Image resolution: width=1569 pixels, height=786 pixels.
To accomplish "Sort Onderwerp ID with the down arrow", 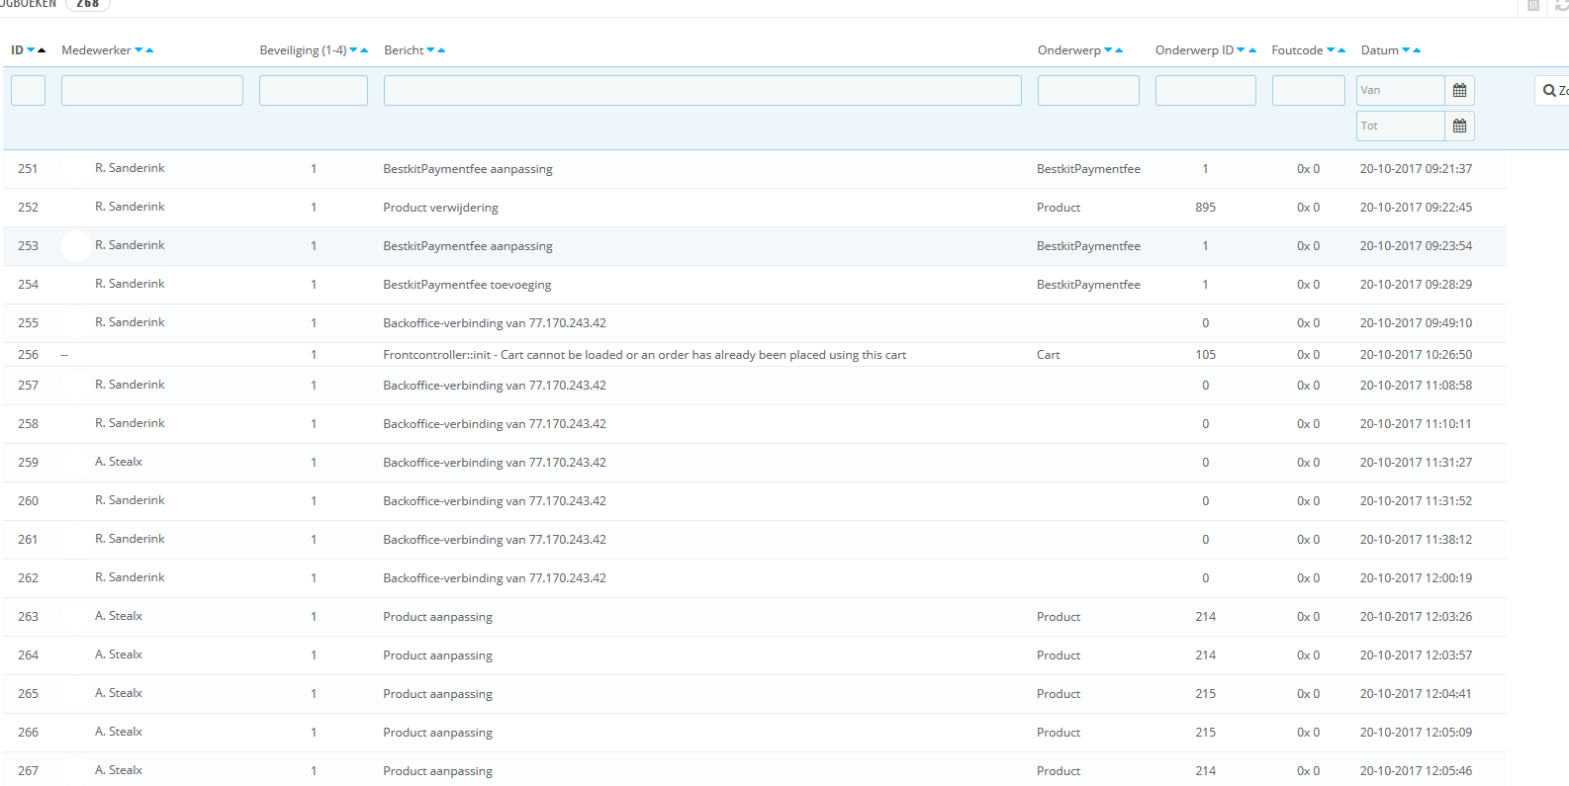I will click(x=1241, y=50).
